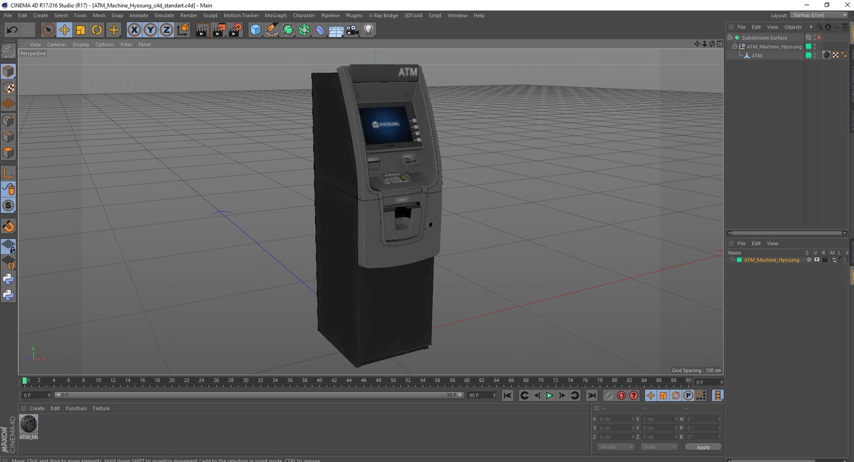The width and height of the screenshot is (854, 462).
Task: Toggle ATM_Machine_Hyosung layer color dot
Action: 809,47
